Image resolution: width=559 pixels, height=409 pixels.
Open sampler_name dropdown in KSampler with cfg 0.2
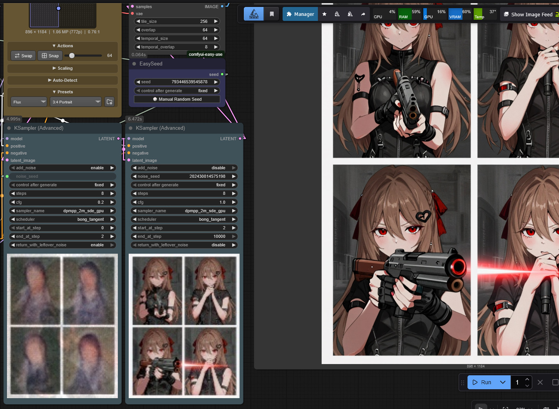click(x=62, y=211)
